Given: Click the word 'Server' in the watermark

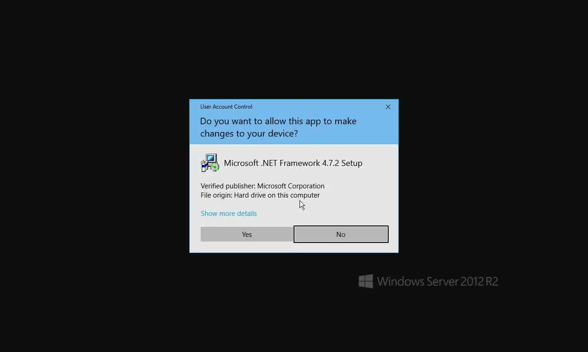Looking at the screenshot, I should click(443, 281).
